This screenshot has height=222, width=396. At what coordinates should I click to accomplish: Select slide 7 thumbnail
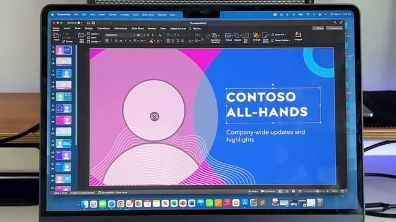(64, 120)
